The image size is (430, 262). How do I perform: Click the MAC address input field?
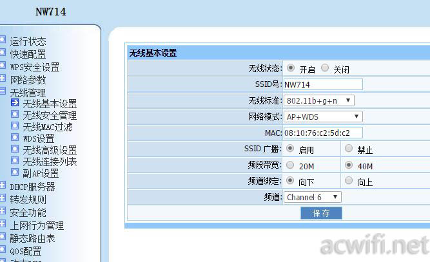click(x=323, y=133)
